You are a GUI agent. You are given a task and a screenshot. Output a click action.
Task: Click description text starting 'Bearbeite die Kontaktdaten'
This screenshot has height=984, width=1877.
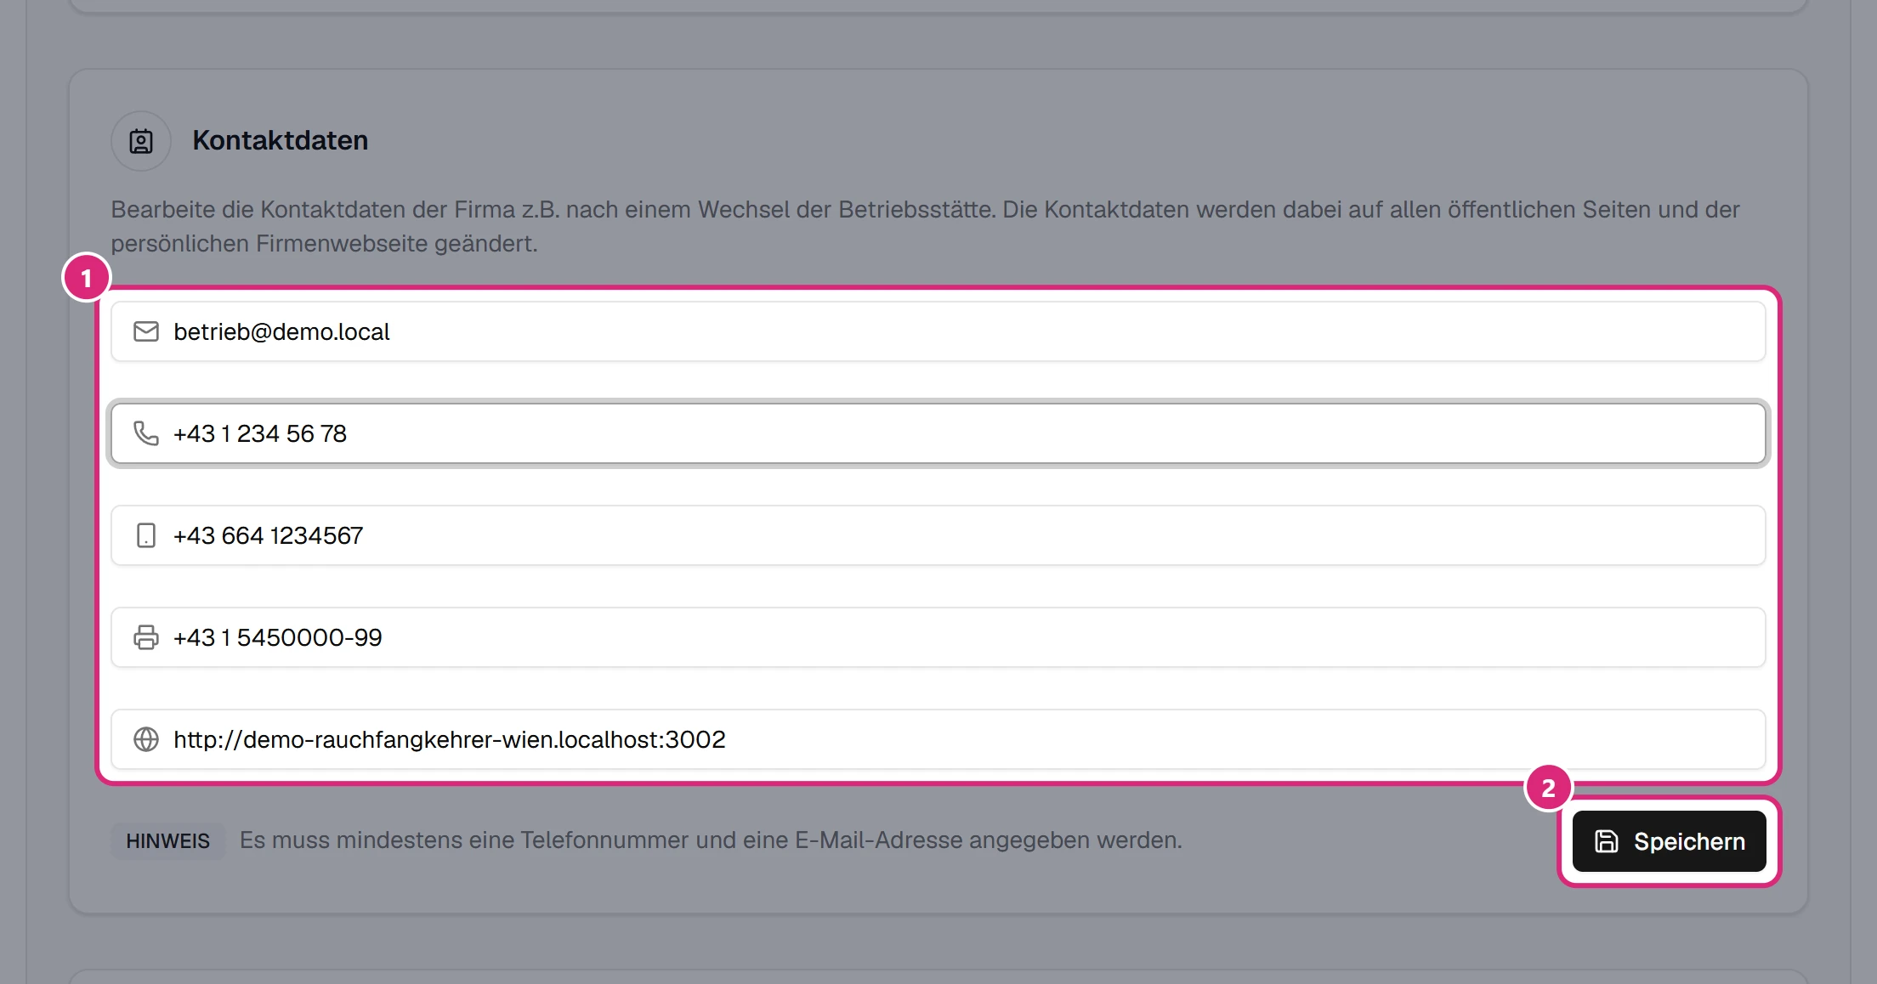coord(926,226)
